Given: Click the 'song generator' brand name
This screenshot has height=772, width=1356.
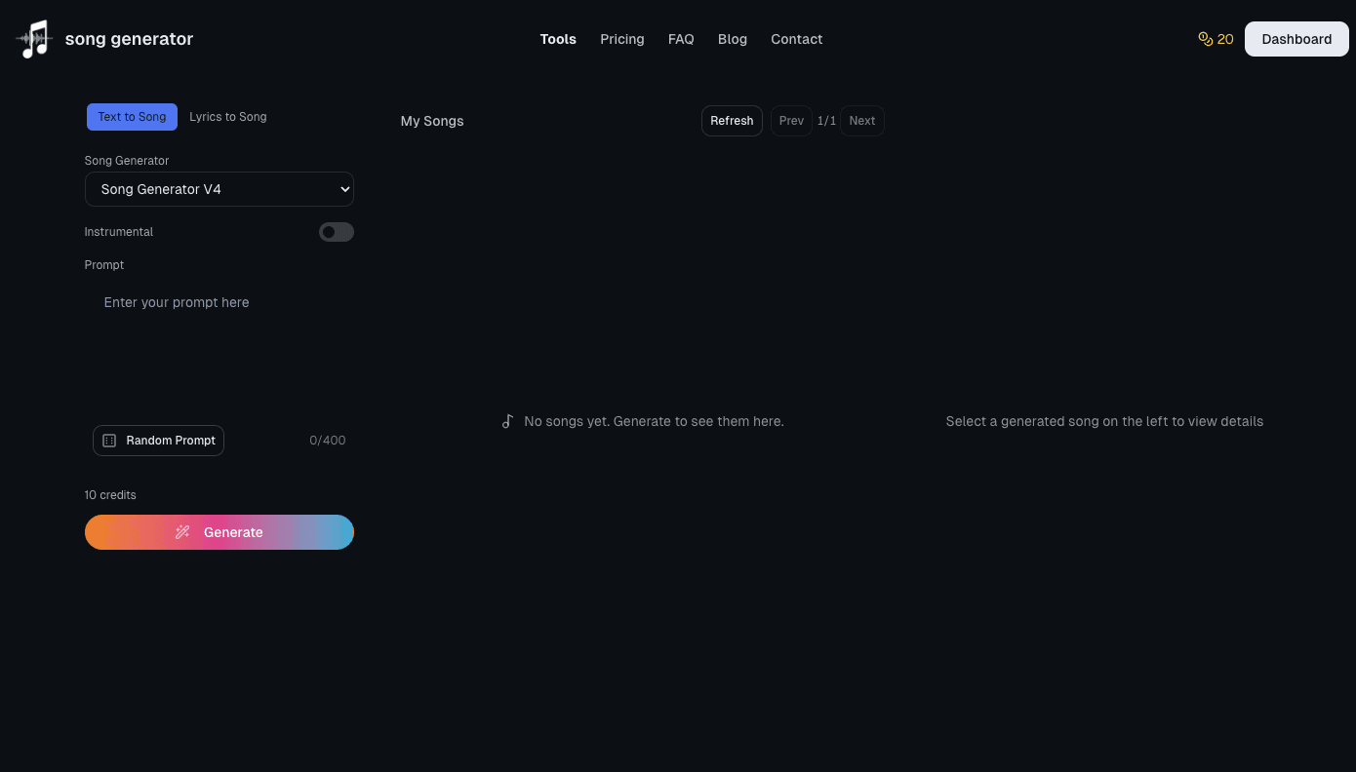Looking at the screenshot, I should pyautogui.click(x=129, y=39).
